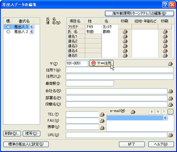The width and height of the screenshot is (177, 152).
Task: Toggle print icon for 連名3 name
Action: (x=125, y=46)
